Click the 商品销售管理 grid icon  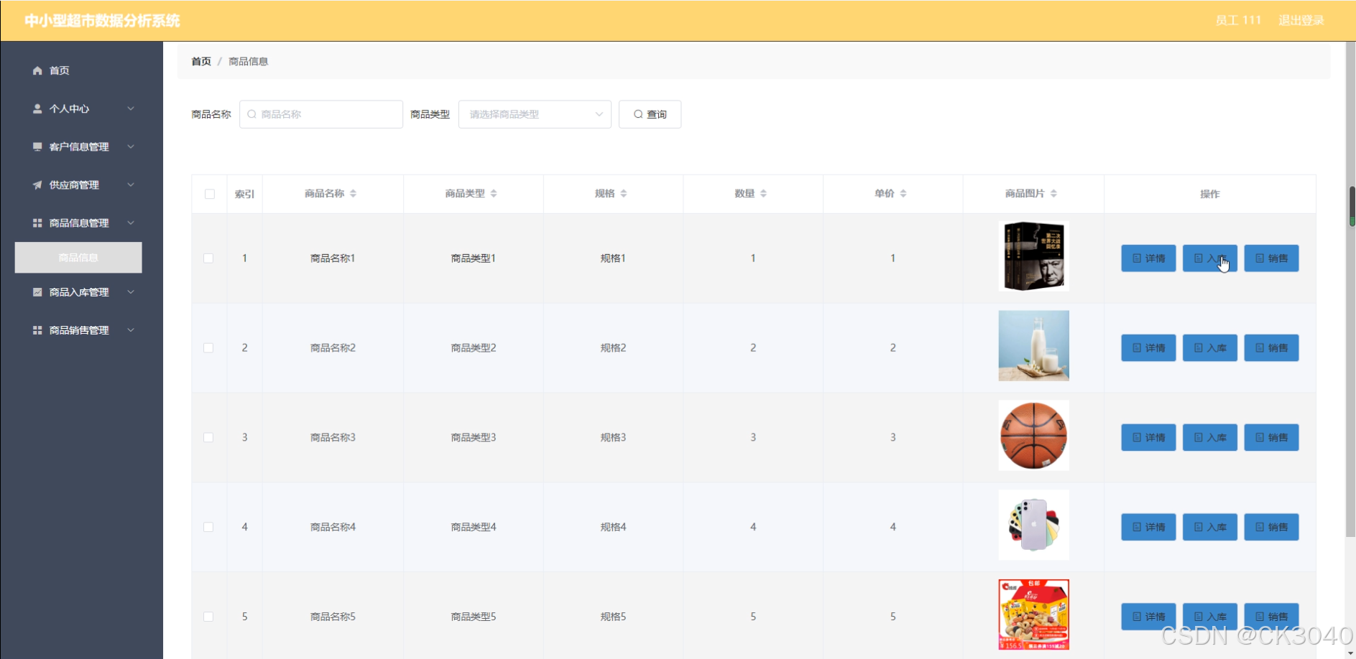[37, 330]
